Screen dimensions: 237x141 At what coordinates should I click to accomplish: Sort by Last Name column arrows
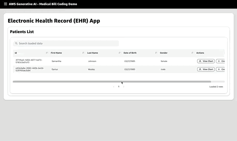pos(120,53)
